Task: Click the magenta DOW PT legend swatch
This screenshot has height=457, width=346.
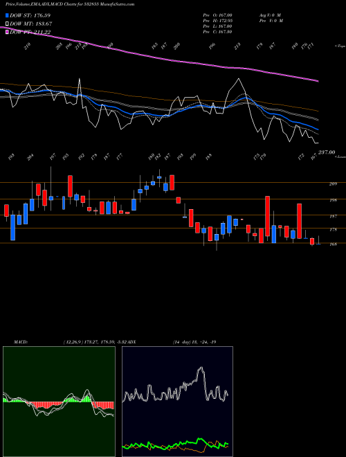Action: point(7,32)
